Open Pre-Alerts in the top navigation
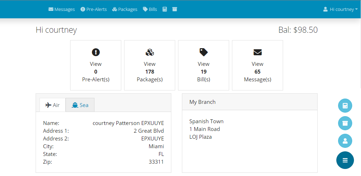361x176 pixels. (93, 10)
